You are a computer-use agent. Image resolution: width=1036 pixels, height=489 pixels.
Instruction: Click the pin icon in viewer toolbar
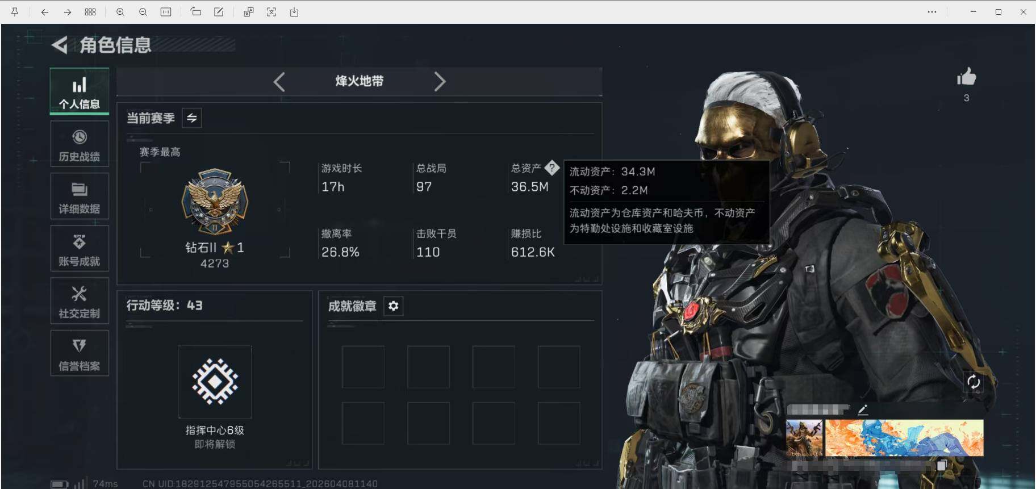15,12
